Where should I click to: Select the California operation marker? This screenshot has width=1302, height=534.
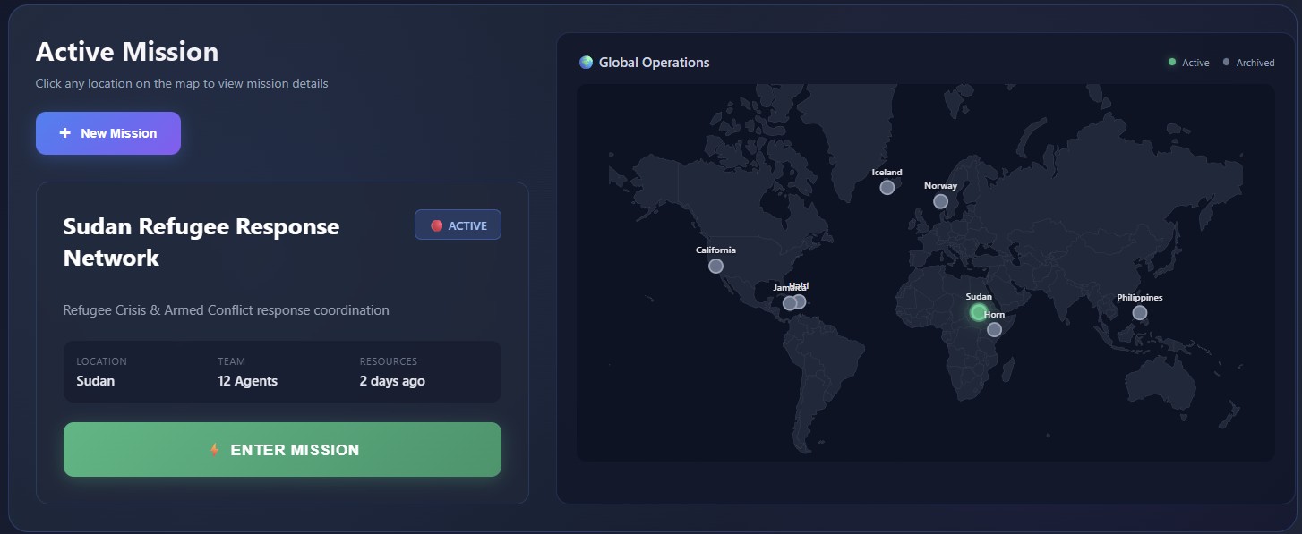715,266
